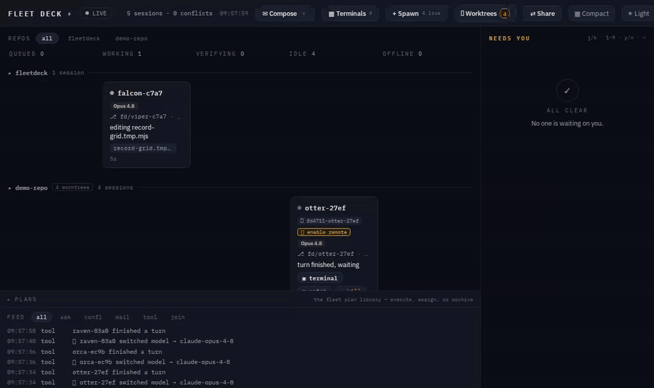654x388 pixels.
Task: Click the VERIFYING 0 column header
Action: click(220, 54)
